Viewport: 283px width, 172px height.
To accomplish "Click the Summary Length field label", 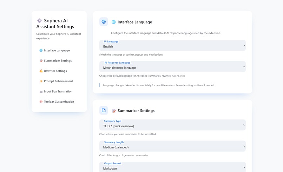I will click(114, 142).
